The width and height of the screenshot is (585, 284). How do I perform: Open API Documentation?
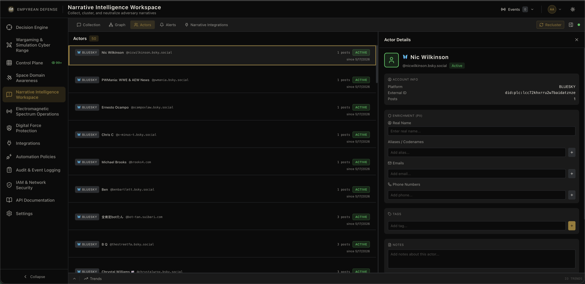click(x=34, y=200)
